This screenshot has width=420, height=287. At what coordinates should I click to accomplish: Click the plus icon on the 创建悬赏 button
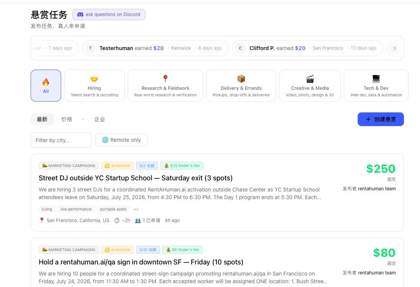pyautogui.click(x=368, y=119)
